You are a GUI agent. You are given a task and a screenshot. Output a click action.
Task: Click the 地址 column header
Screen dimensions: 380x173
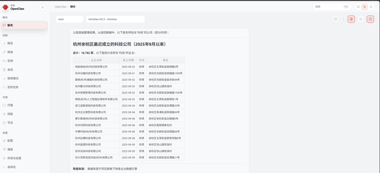pyautogui.click(x=165, y=60)
